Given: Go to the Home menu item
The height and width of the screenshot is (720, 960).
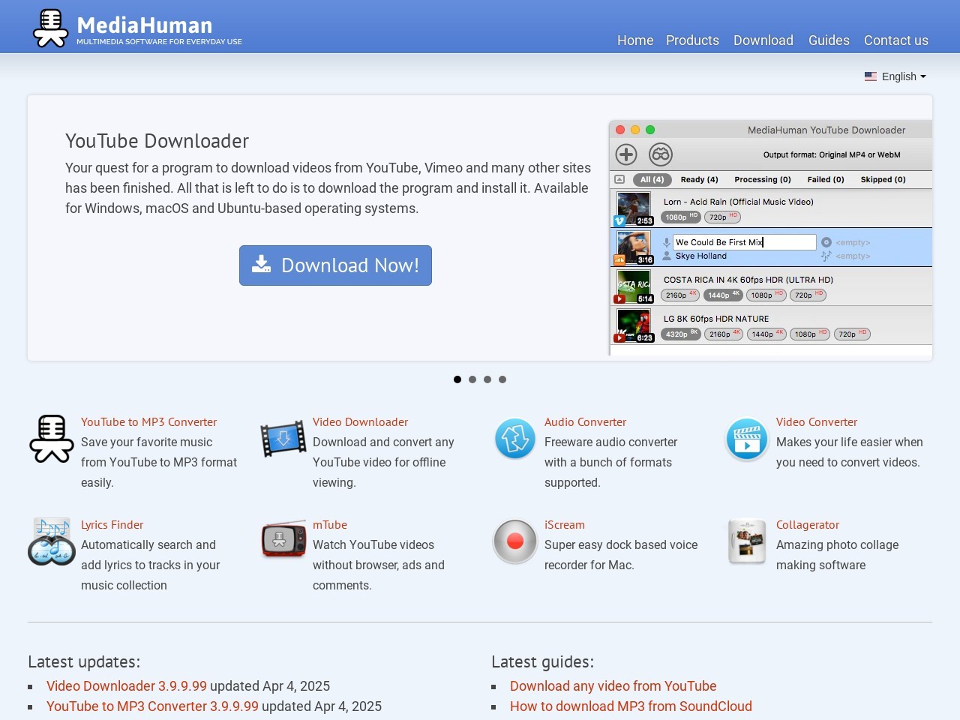Looking at the screenshot, I should (635, 40).
